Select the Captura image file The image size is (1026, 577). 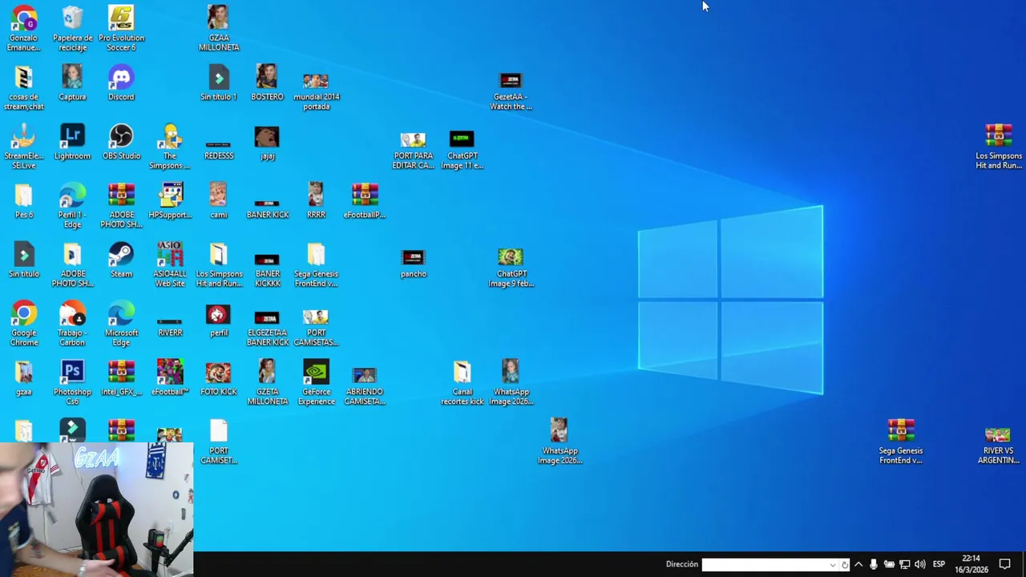[72, 83]
